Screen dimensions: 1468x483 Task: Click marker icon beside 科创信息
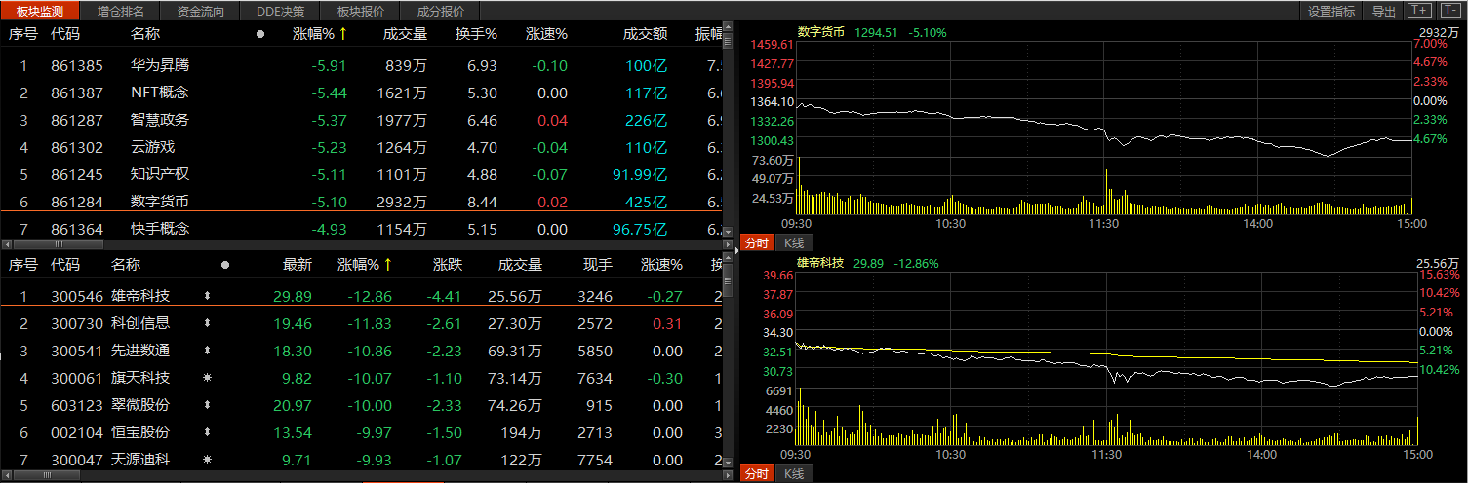point(206,323)
